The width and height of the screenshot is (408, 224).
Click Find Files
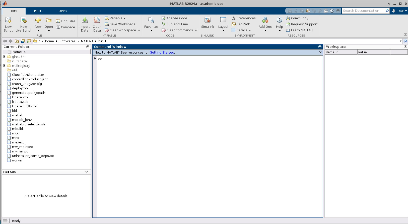point(66,21)
